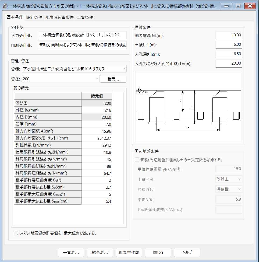Create report with 計算書作成 button
Image resolution: width=259 pixels, height=262 pixels.
click(x=129, y=252)
